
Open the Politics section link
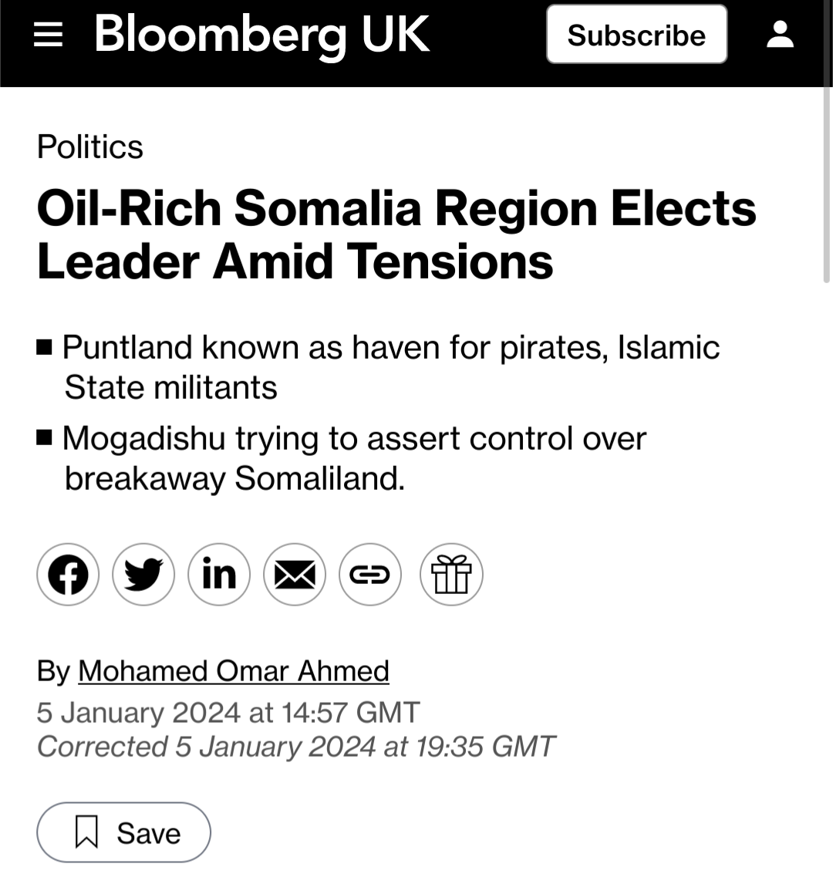[89, 147]
